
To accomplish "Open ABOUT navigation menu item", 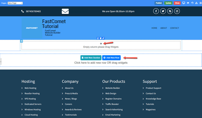I will (x=164, y=28).
